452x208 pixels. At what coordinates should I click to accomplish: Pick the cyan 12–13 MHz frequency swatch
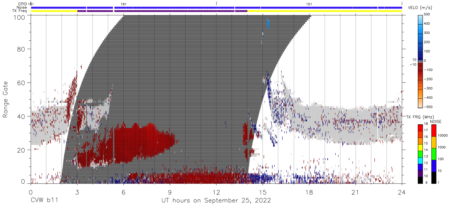click(421, 160)
